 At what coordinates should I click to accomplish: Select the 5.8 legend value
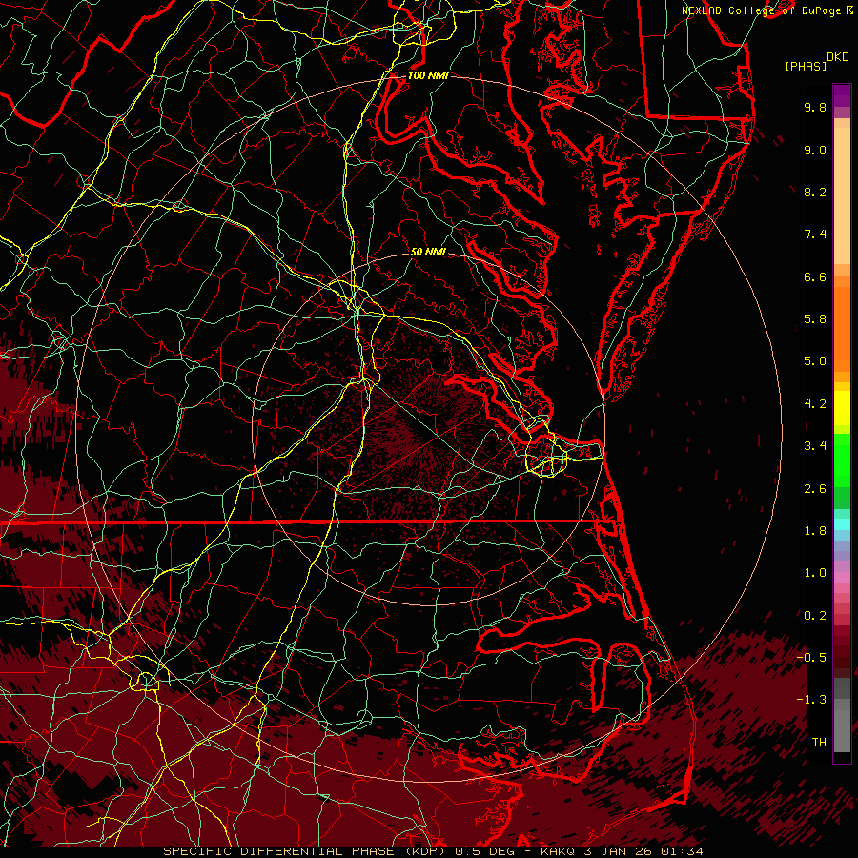click(815, 319)
